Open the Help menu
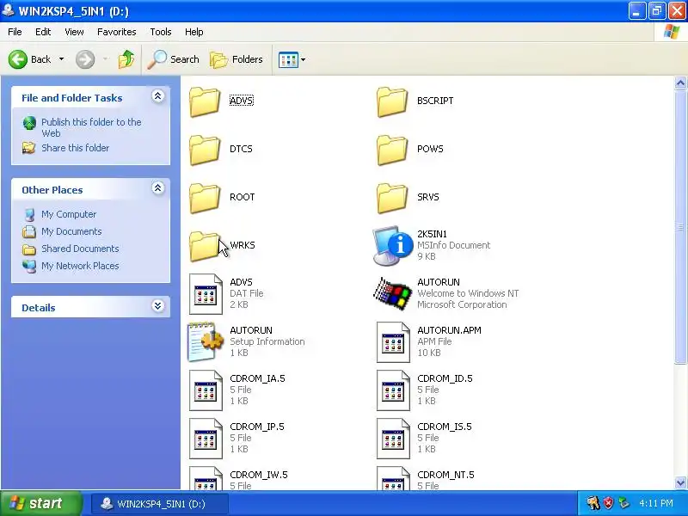Screen dimensions: 688x516 tap(194, 32)
